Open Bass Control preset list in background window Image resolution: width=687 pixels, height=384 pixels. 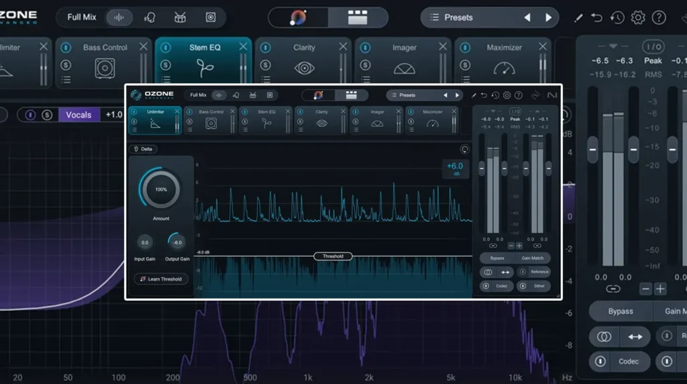click(66, 79)
